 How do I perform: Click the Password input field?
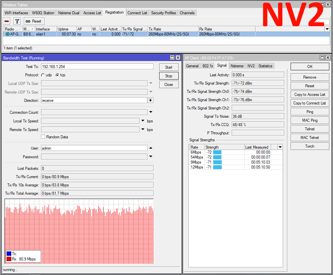(94, 157)
